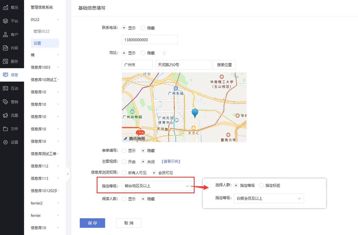The image size is (358, 235).
Task: Expand the fenlei group
Action: 58,215
